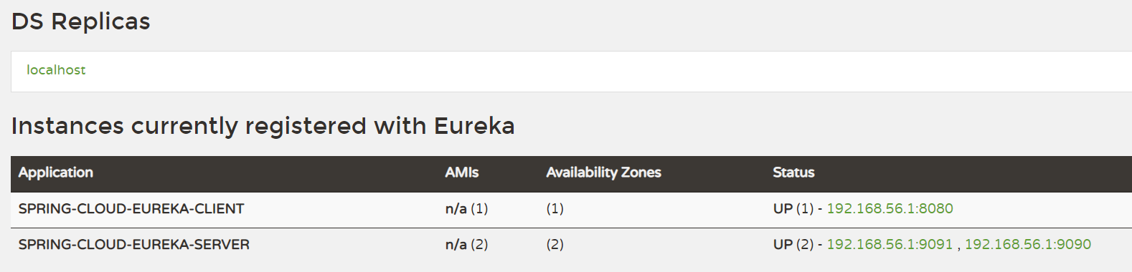
Task: Click the Status column header
Action: [x=793, y=173]
